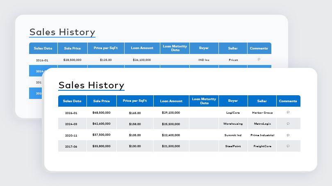The width and height of the screenshot is (332, 186).
Task: Open comment icon in the 2026-01 row
Action: pos(288,112)
